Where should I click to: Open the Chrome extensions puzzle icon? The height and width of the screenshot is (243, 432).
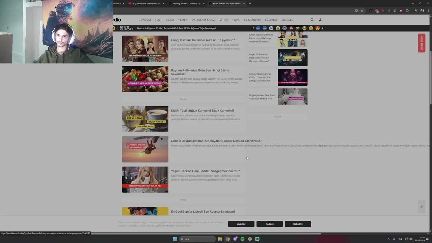(x=407, y=10)
